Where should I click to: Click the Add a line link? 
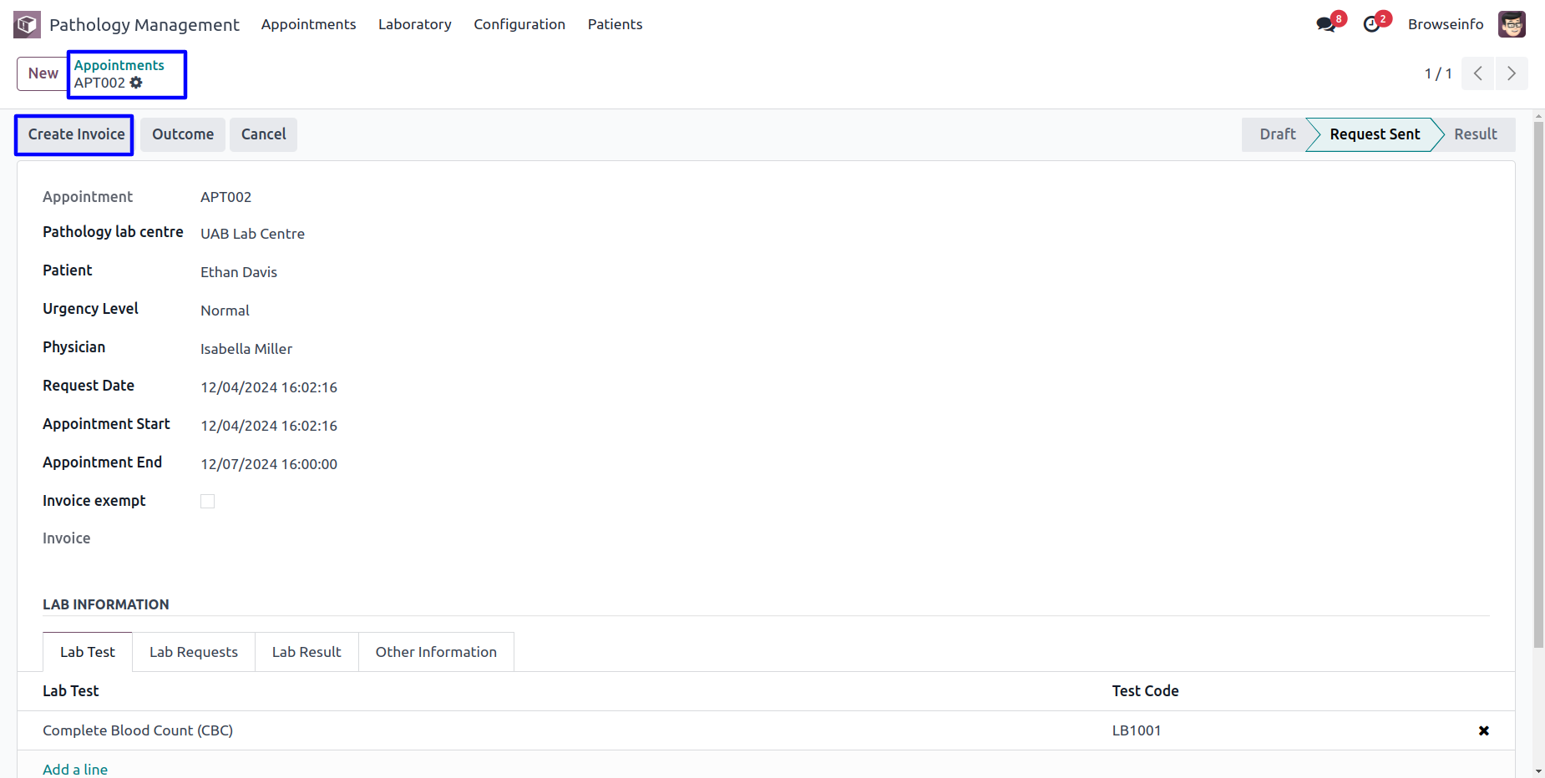tap(75, 769)
